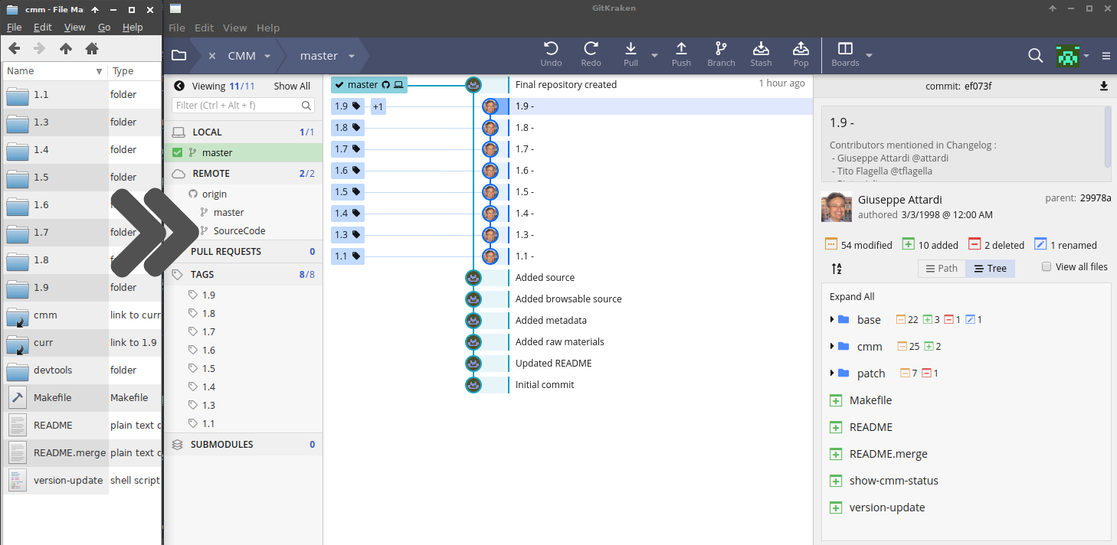Open README.merge in changed files
This screenshot has width=1117, height=545.
coord(888,454)
